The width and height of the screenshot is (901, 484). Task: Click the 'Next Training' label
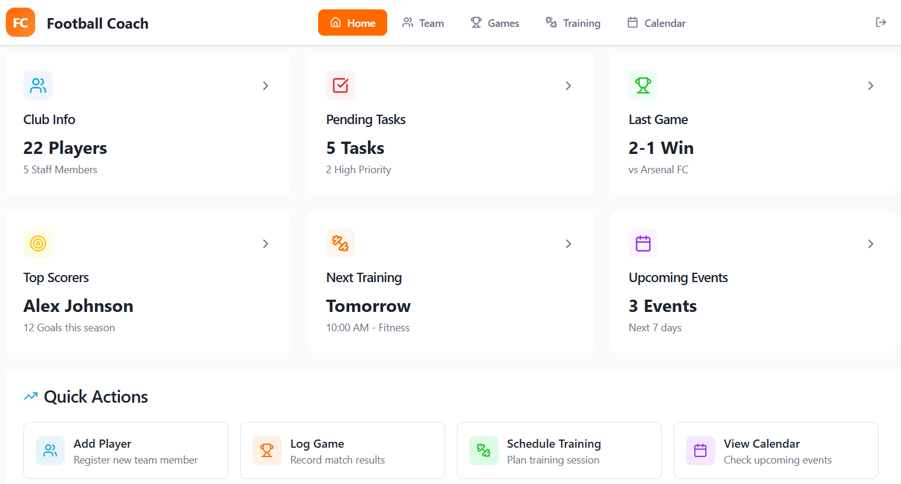pyautogui.click(x=364, y=277)
